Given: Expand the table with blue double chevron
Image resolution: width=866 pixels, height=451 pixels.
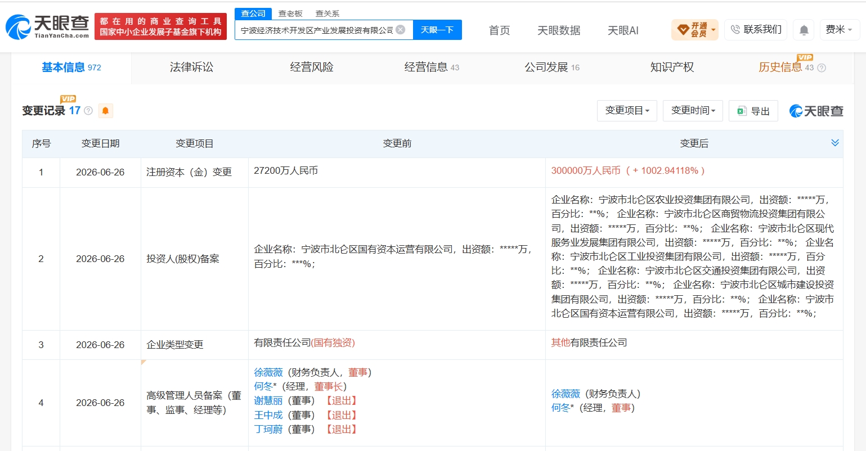Looking at the screenshot, I should coord(835,143).
